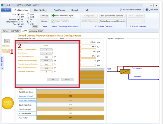This screenshot has height=124, width=163.
Task: Click OK in Advanced Properties dialog
Action: (53, 80)
